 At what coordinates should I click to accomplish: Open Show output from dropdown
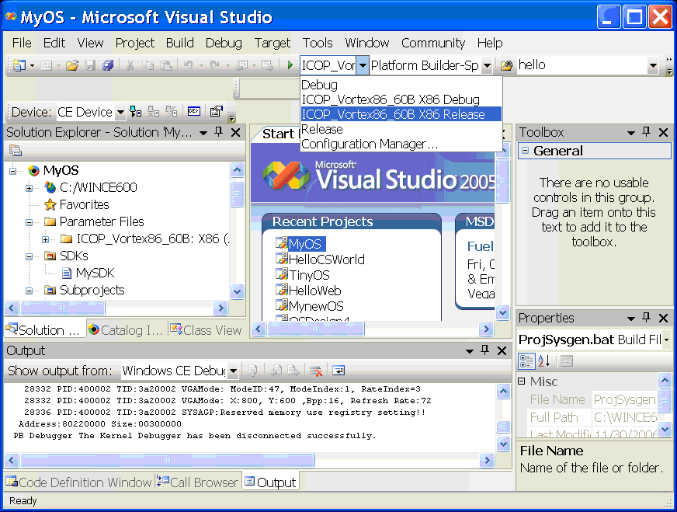233,371
